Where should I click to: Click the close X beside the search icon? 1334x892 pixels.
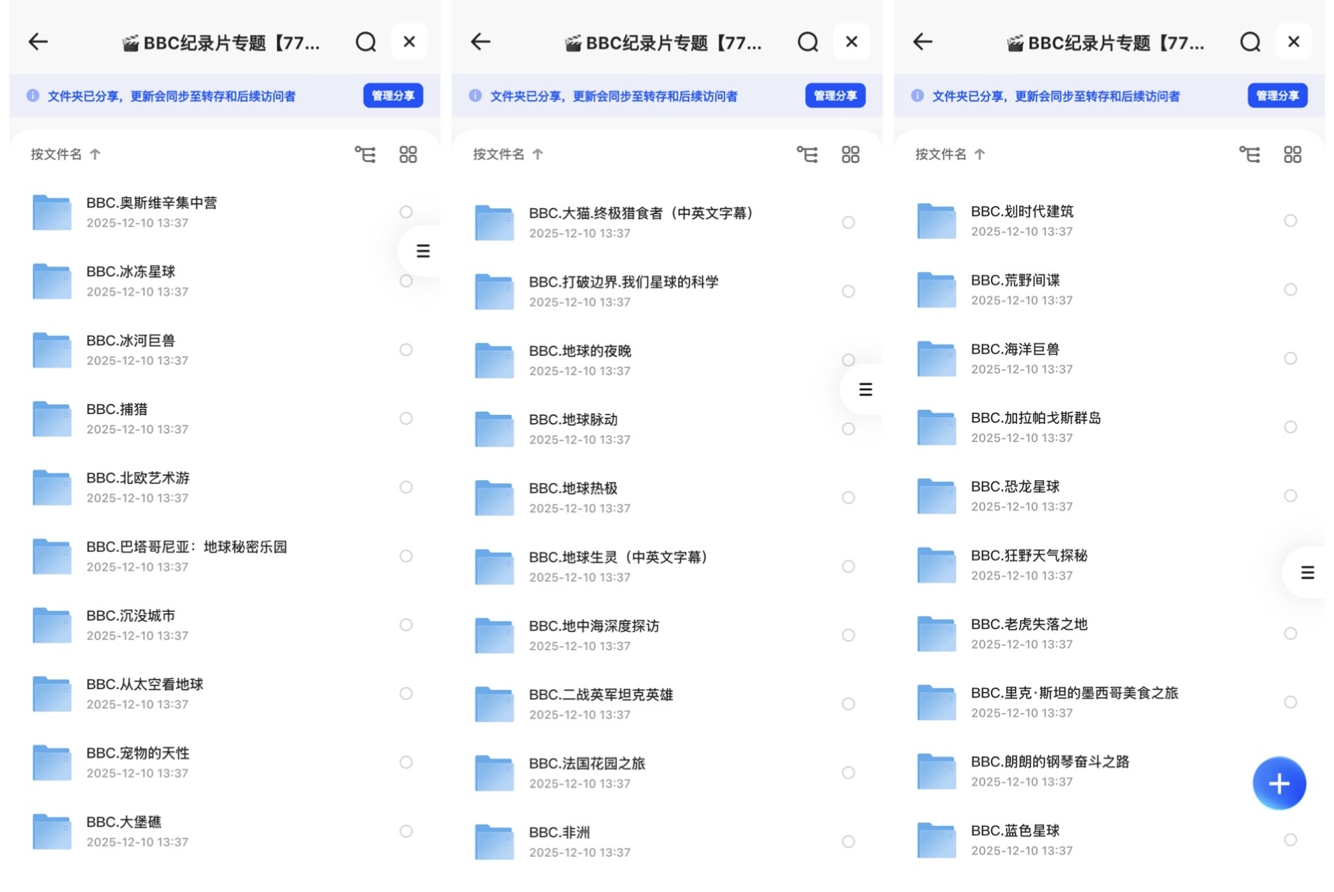coord(409,42)
